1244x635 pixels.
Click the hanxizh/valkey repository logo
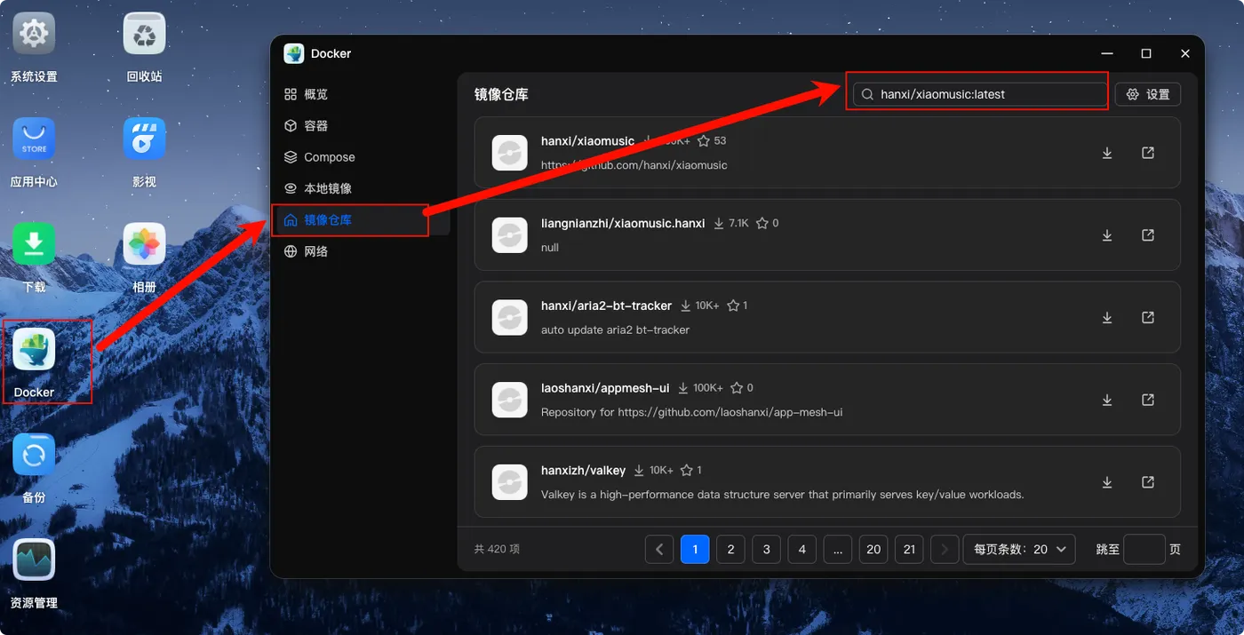coord(510,482)
